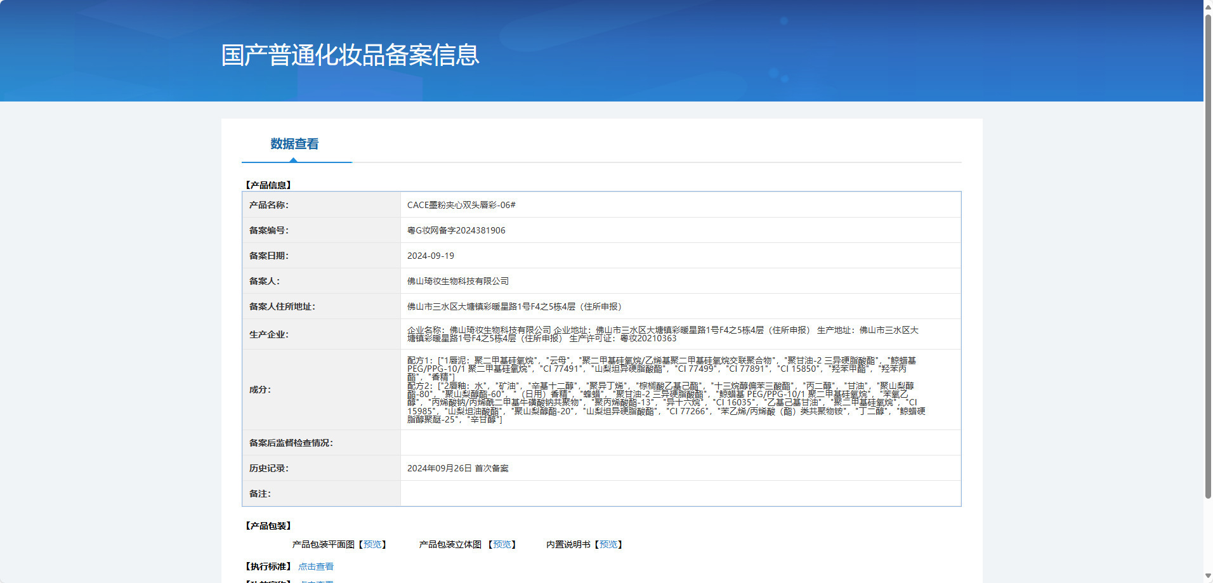Click the 成分 label cell

321,390
